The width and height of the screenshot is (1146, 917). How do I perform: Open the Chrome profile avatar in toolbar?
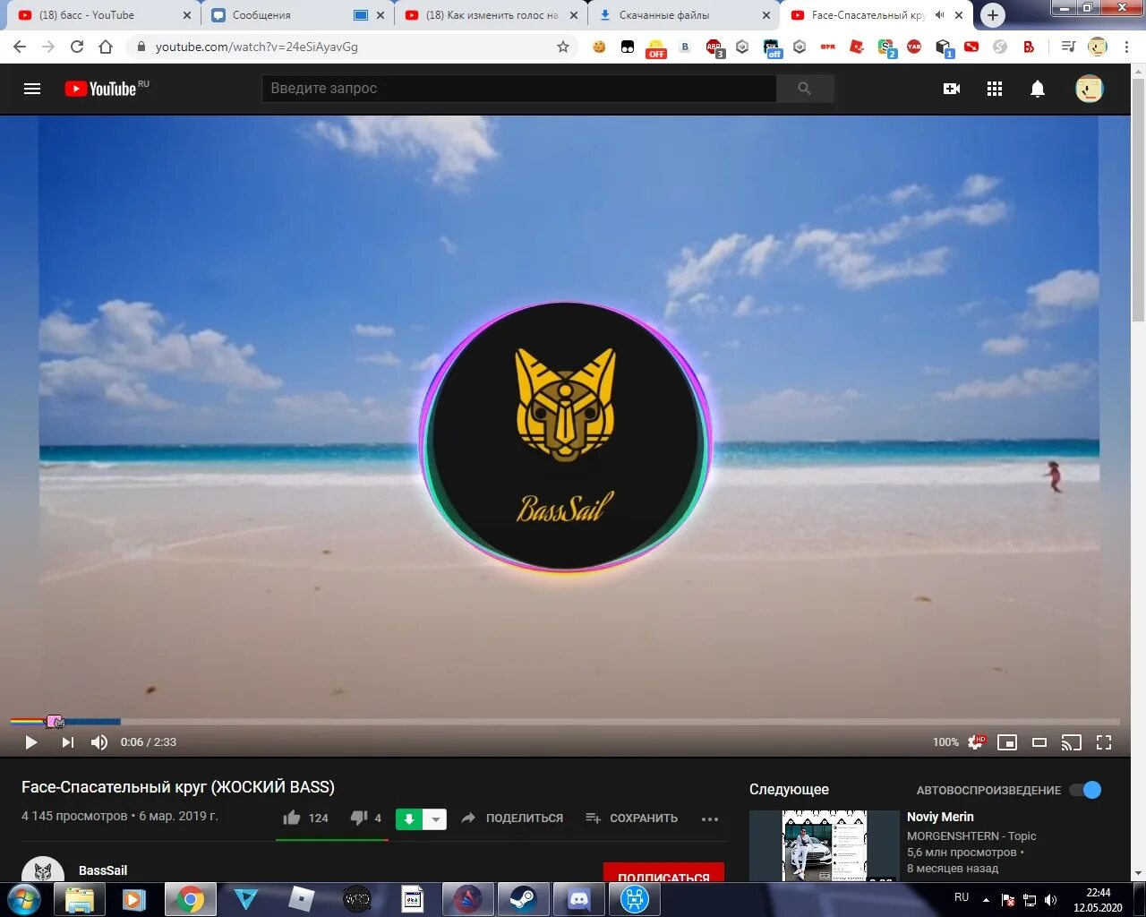click(x=1098, y=47)
